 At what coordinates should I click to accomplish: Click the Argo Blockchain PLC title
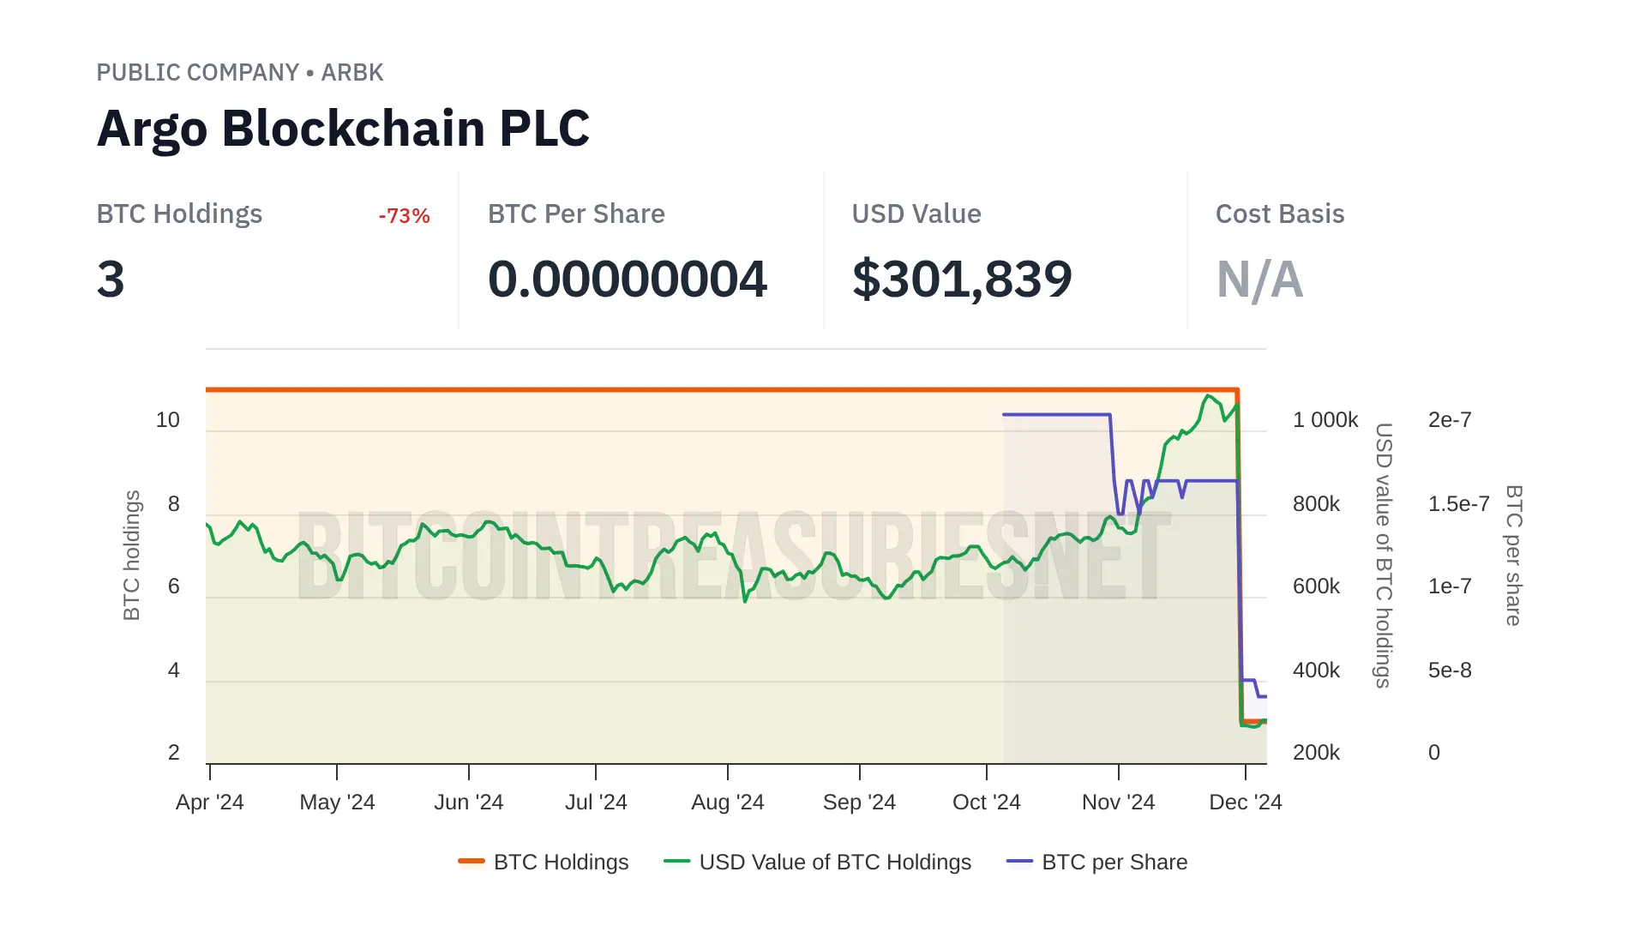click(343, 129)
